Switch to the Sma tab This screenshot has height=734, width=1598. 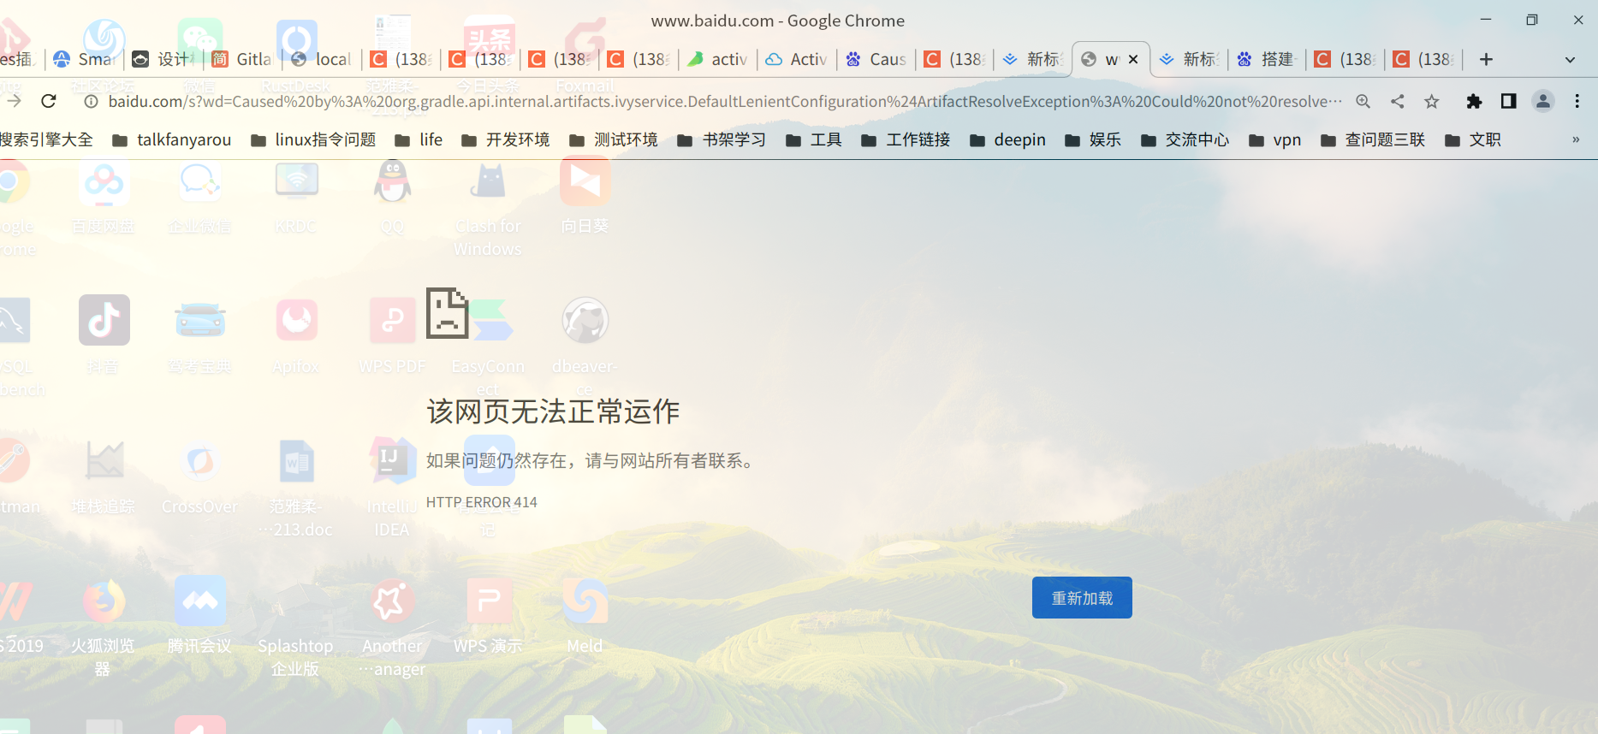pyautogui.click(x=85, y=59)
